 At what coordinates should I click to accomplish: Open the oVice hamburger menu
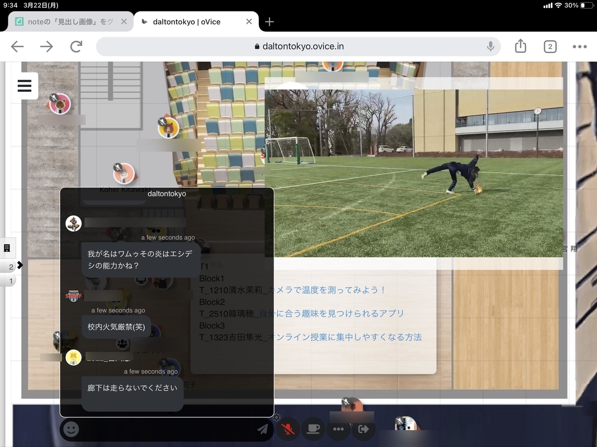pyautogui.click(x=24, y=86)
